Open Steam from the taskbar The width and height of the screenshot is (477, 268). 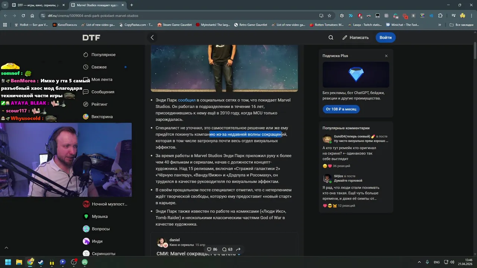[x=41, y=262]
